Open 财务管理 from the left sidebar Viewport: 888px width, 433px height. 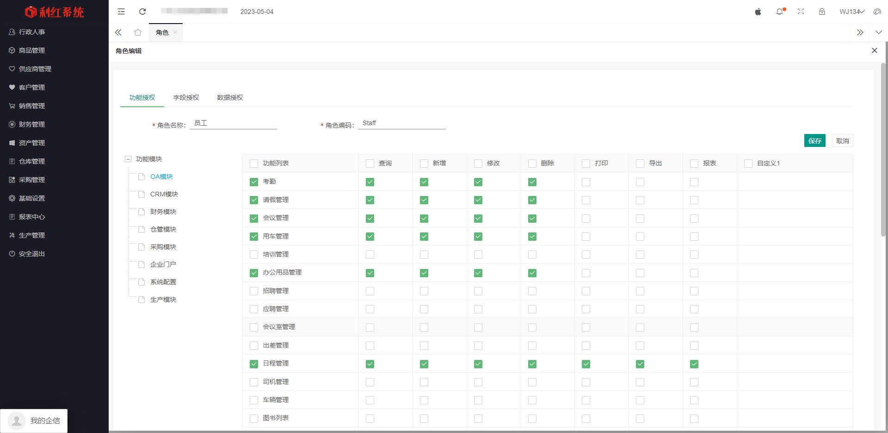[x=31, y=124]
